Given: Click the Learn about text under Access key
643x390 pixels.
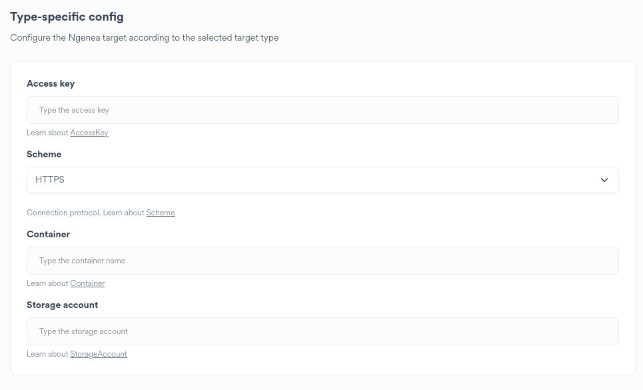Looking at the screenshot, I should coord(47,133).
